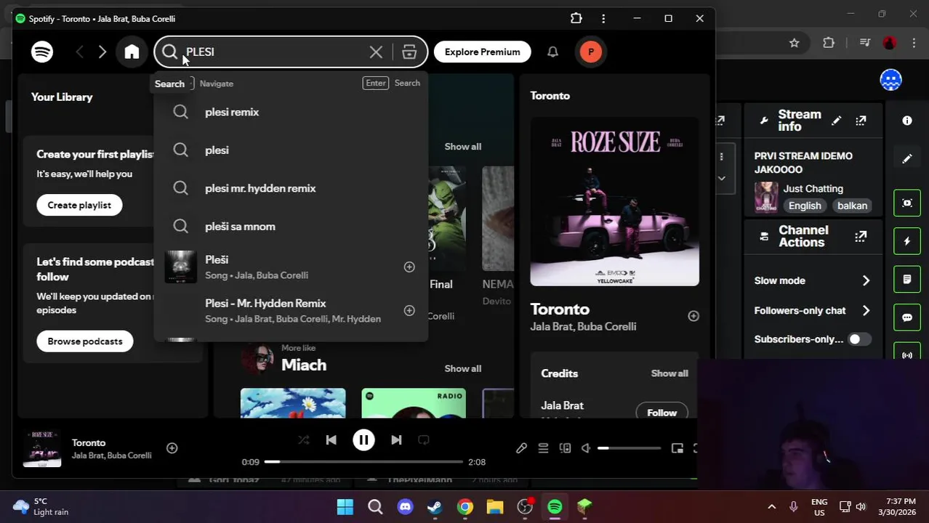Screen dimensions: 929x523
Task: Open info icon in Twitch sidebar
Action: pos(907,121)
